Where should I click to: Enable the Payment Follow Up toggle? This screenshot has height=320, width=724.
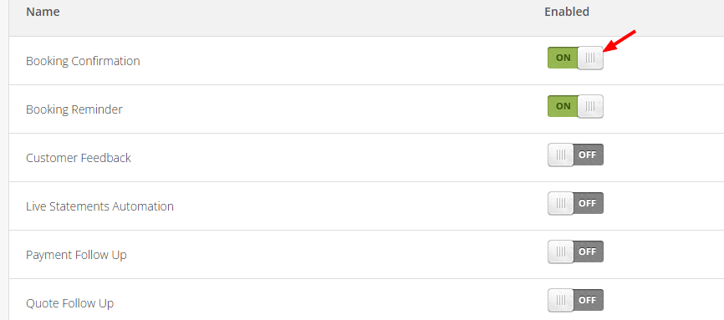pyautogui.click(x=575, y=251)
